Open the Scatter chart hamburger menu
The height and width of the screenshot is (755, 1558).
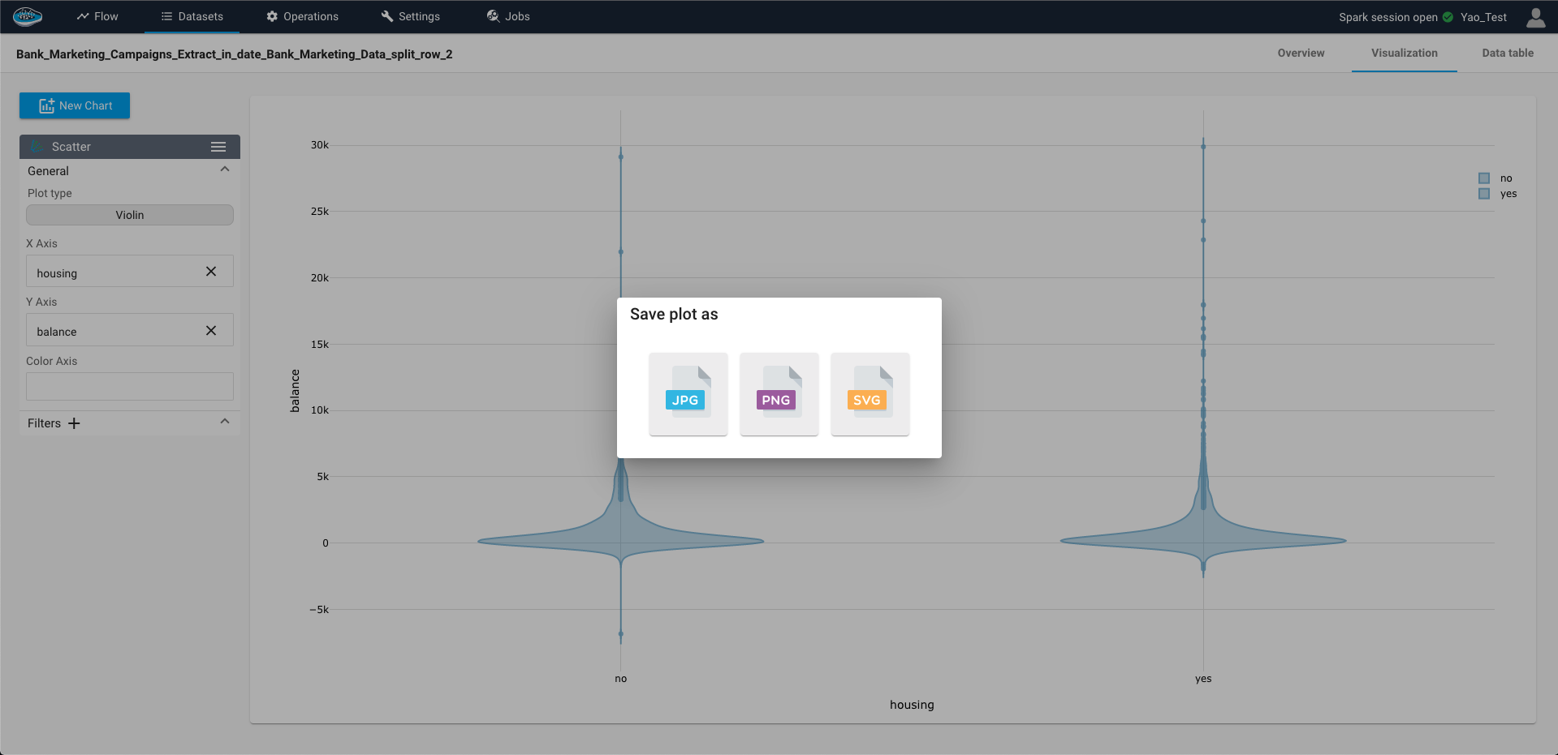[x=218, y=147]
